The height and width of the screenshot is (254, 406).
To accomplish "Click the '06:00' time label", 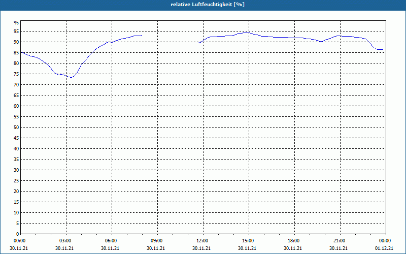I will [111, 241].
